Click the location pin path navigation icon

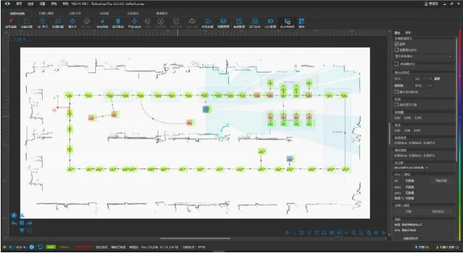point(118,21)
